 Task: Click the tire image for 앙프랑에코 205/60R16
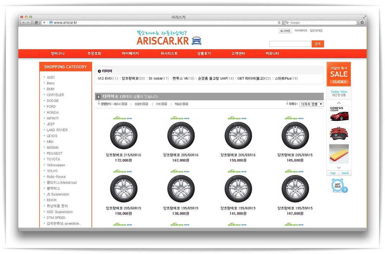[181, 136]
